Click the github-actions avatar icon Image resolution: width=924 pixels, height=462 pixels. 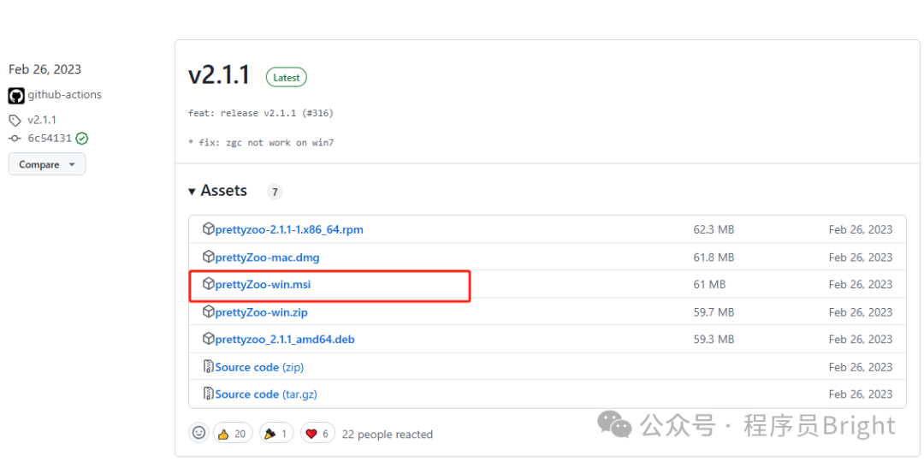point(16,96)
